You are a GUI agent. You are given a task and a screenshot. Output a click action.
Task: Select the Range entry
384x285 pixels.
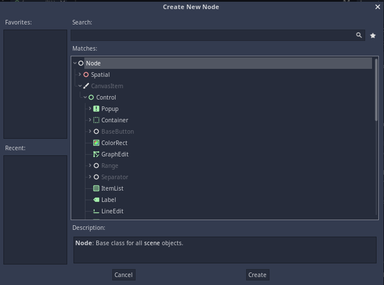click(110, 166)
